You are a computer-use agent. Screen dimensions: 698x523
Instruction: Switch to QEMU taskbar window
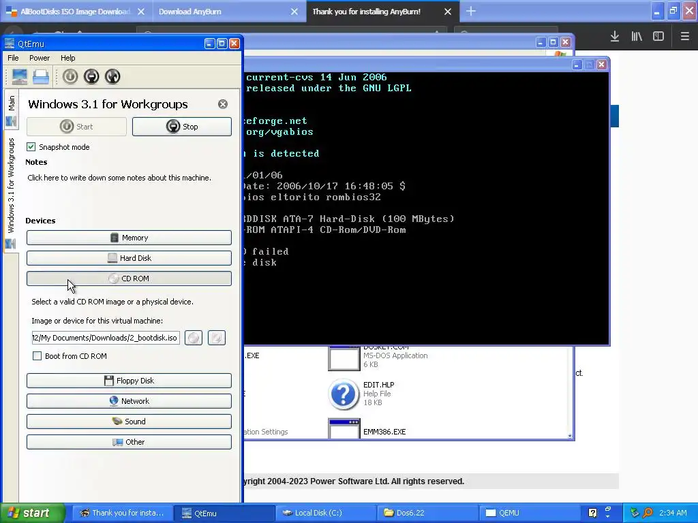[528, 513]
